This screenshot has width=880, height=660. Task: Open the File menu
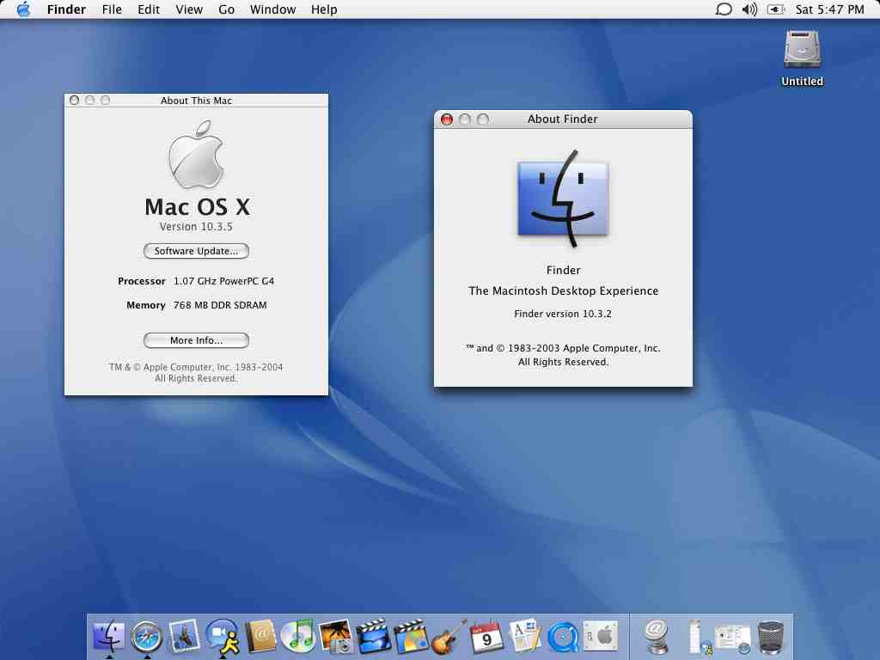(112, 9)
